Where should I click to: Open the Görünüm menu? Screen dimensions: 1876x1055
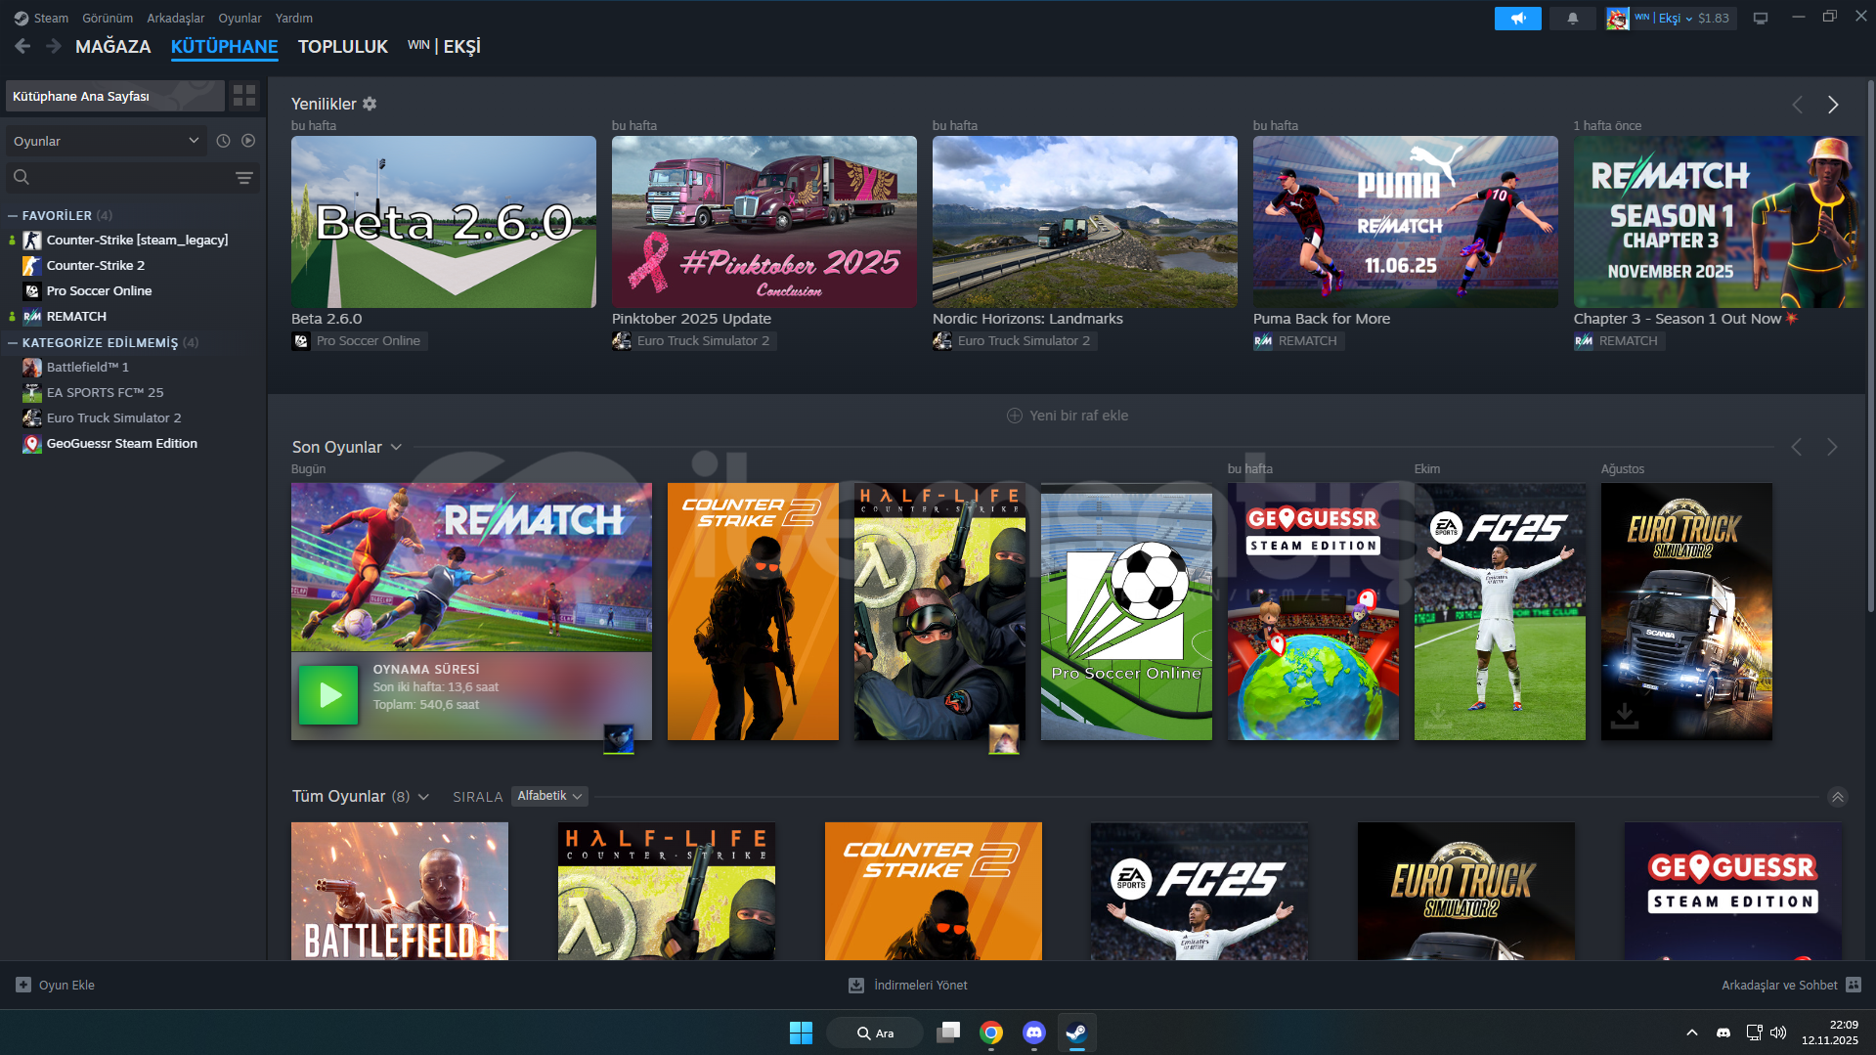(x=108, y=18)
